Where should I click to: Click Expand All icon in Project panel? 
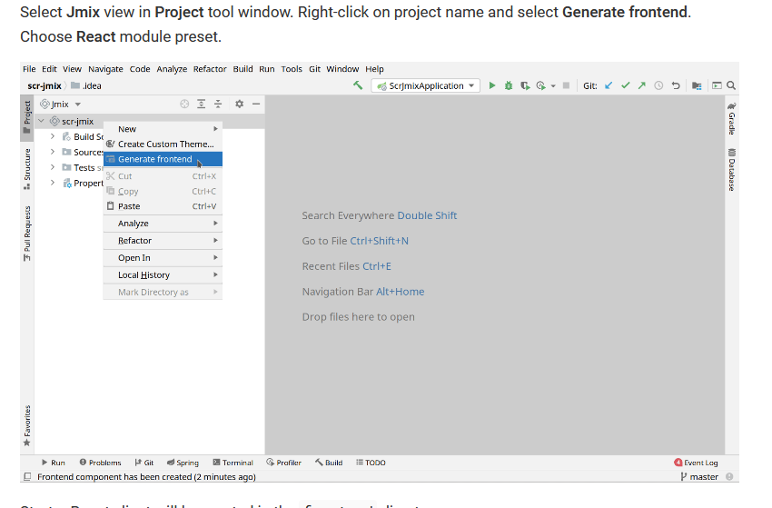coord(202,104)
